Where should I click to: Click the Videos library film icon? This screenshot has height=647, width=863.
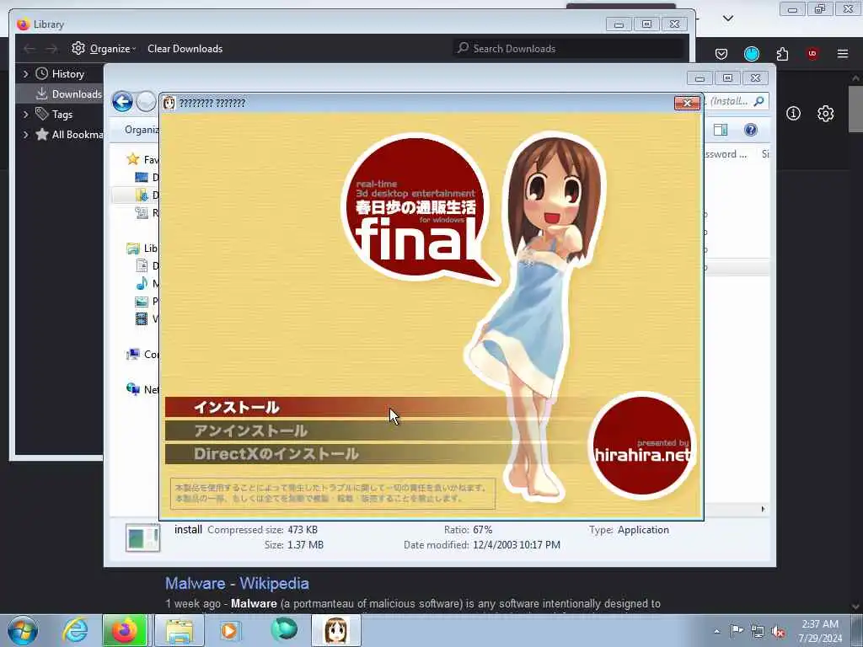[142, 318]
